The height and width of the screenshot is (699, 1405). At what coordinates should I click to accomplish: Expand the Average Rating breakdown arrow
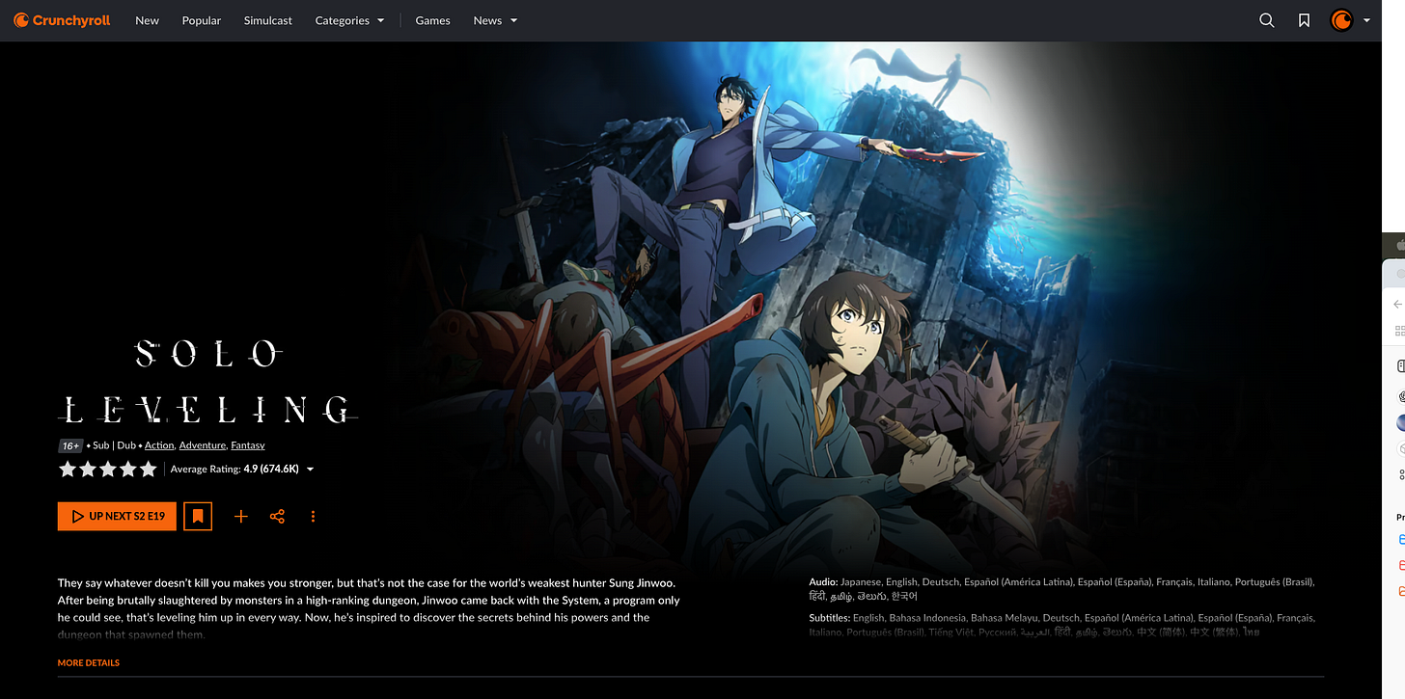tap(310, 470)
